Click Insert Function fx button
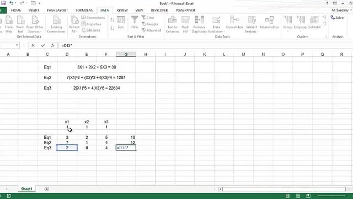This screenshot has height=199, width=353. 52,45
